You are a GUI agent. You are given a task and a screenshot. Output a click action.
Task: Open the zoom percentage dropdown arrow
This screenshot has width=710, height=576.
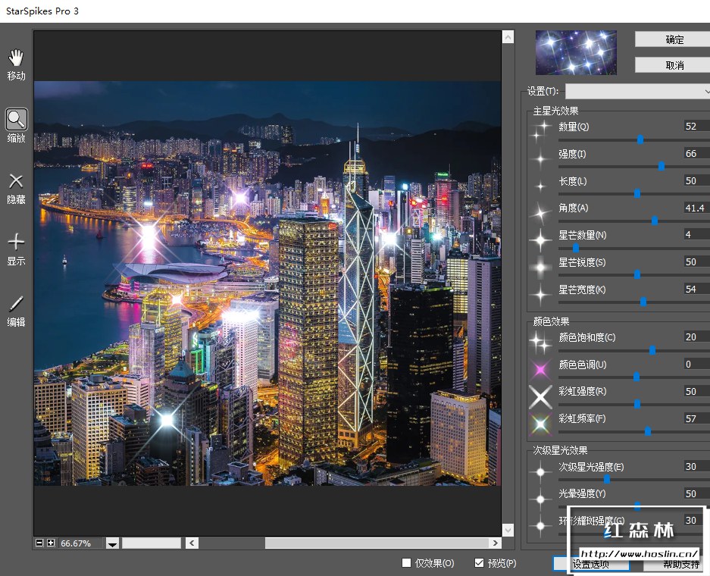tap(112, 543)
